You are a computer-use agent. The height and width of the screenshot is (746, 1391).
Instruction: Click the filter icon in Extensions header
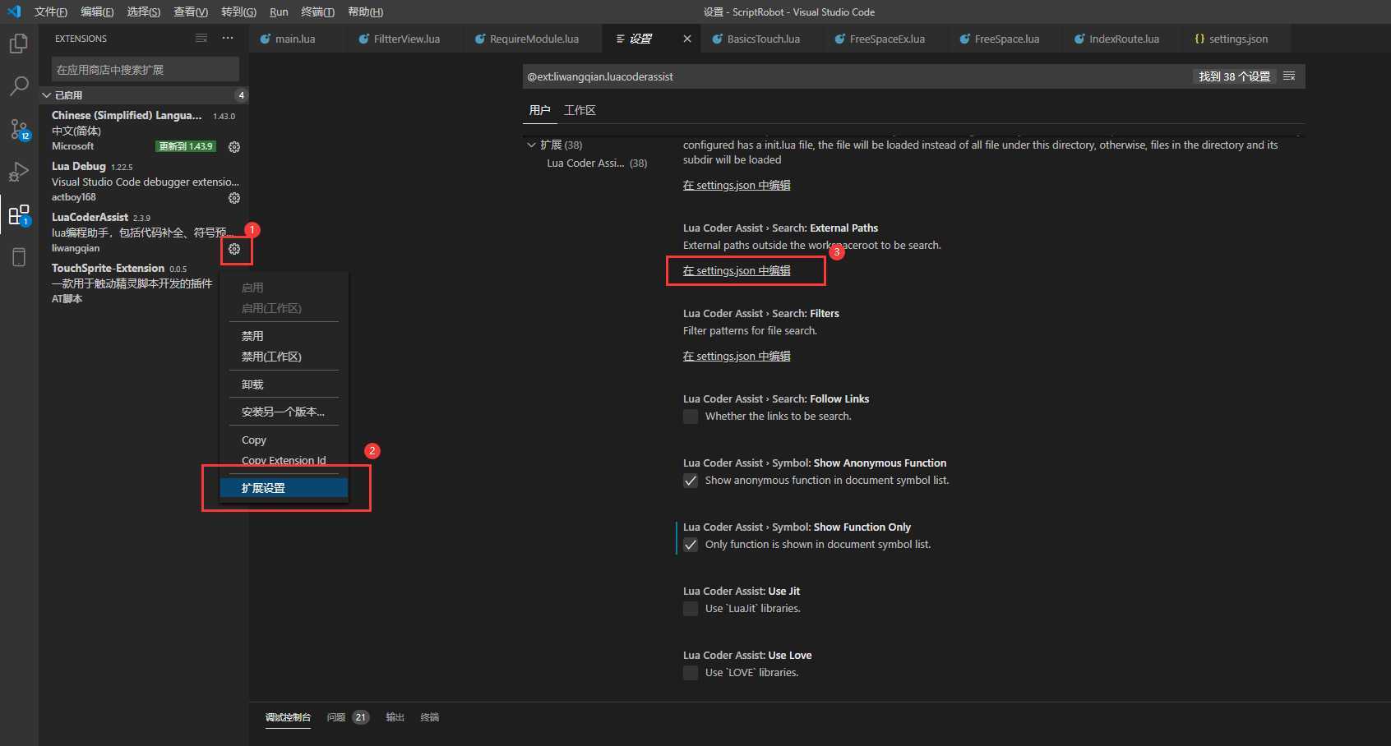tap(201, 39)
